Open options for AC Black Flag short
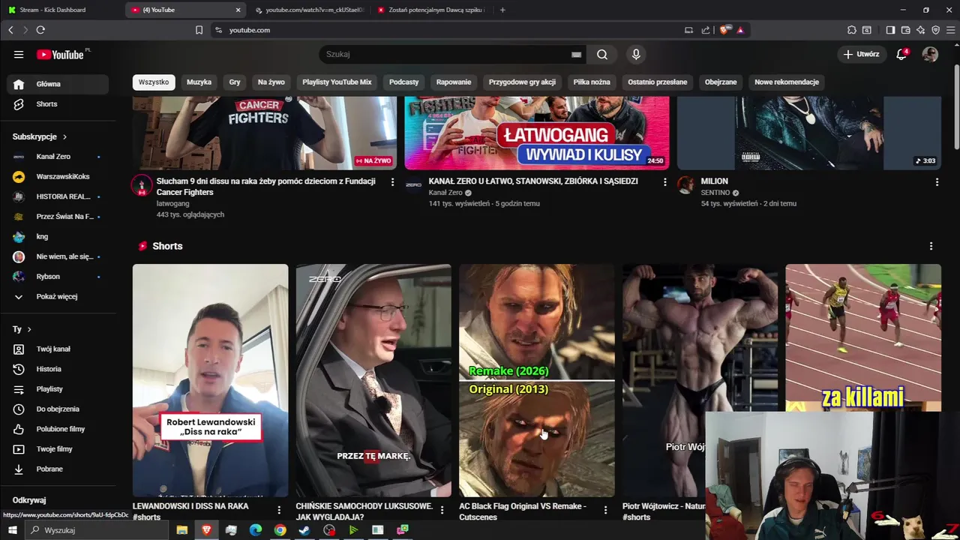Screen dimensions: 960x540 pyautogui.click(x=605, y=510)
